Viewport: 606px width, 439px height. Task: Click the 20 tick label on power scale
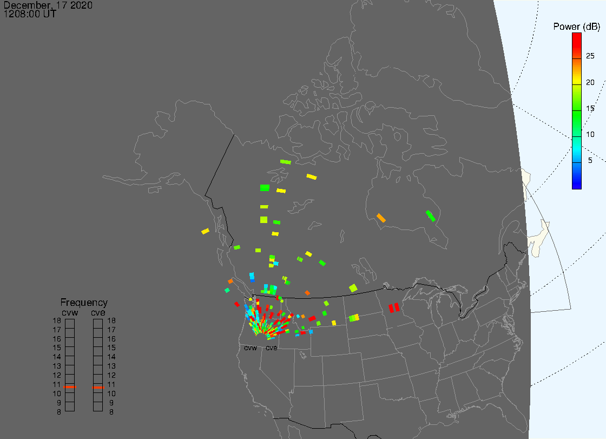(590, 82)
